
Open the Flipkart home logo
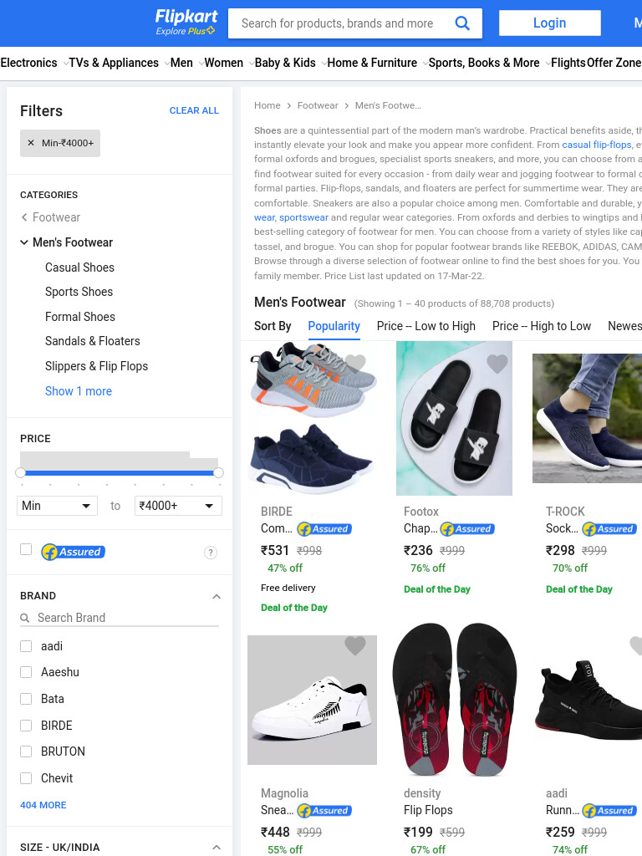(x=186, y=17)
